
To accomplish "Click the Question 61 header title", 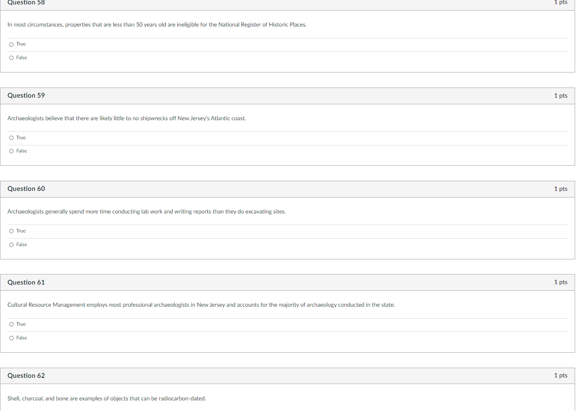I will click(26, 282).
